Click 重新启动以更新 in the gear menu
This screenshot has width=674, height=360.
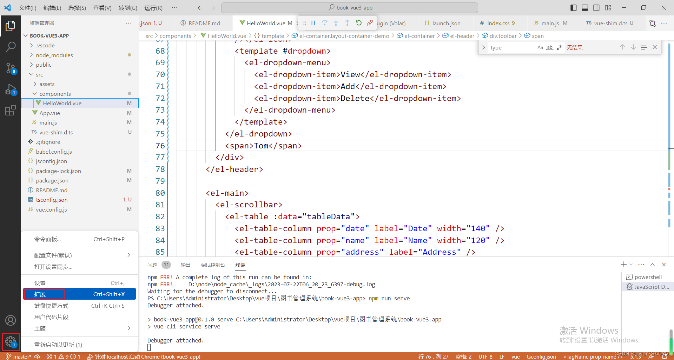pyautogui.click(x=58, y=344)
